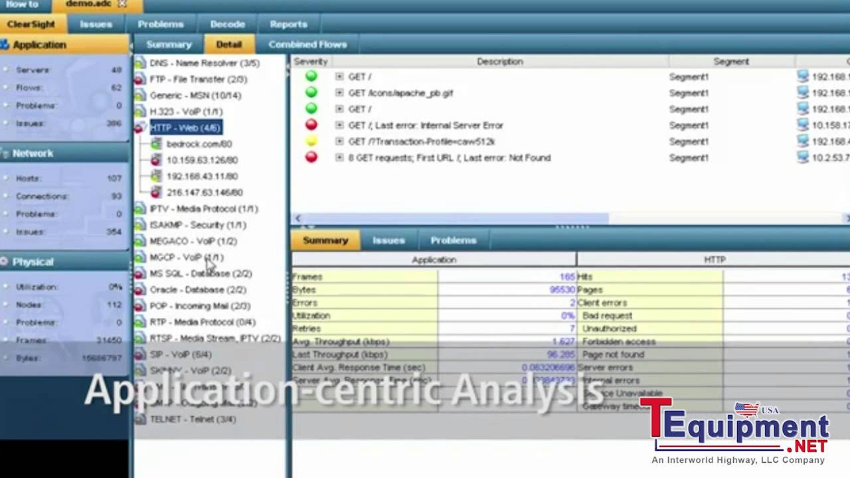Screen dimensions: 850x478
Task: Click the Servers count in Application panel
Action: (116, 70)
